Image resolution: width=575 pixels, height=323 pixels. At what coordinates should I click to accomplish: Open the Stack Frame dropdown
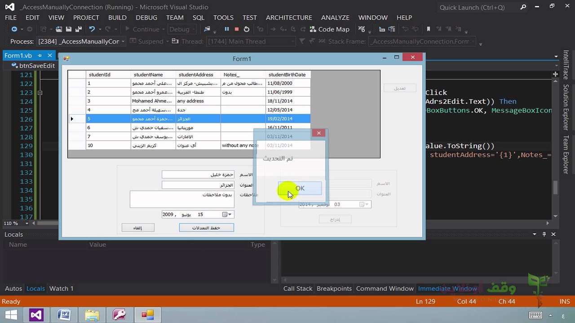473,41
